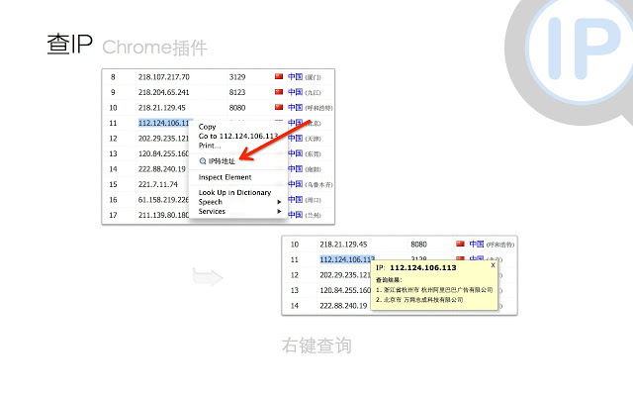The image size is (633, 396).
Task: Click IP 218.107.217.70 in row 8
Action: [x=164, y=77]
